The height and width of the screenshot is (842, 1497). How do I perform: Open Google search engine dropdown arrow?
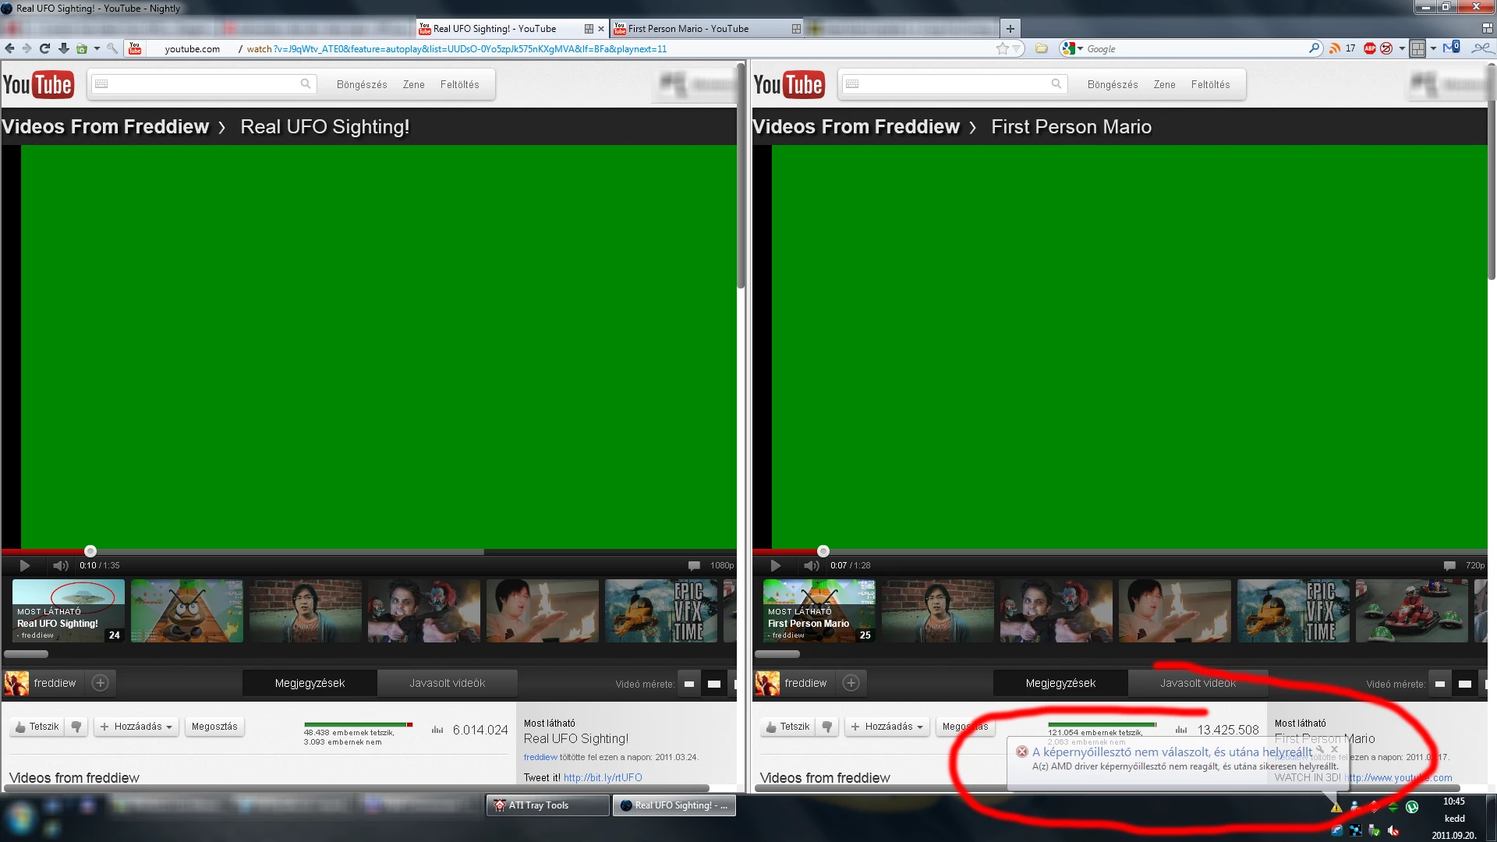coord(1081,48)
